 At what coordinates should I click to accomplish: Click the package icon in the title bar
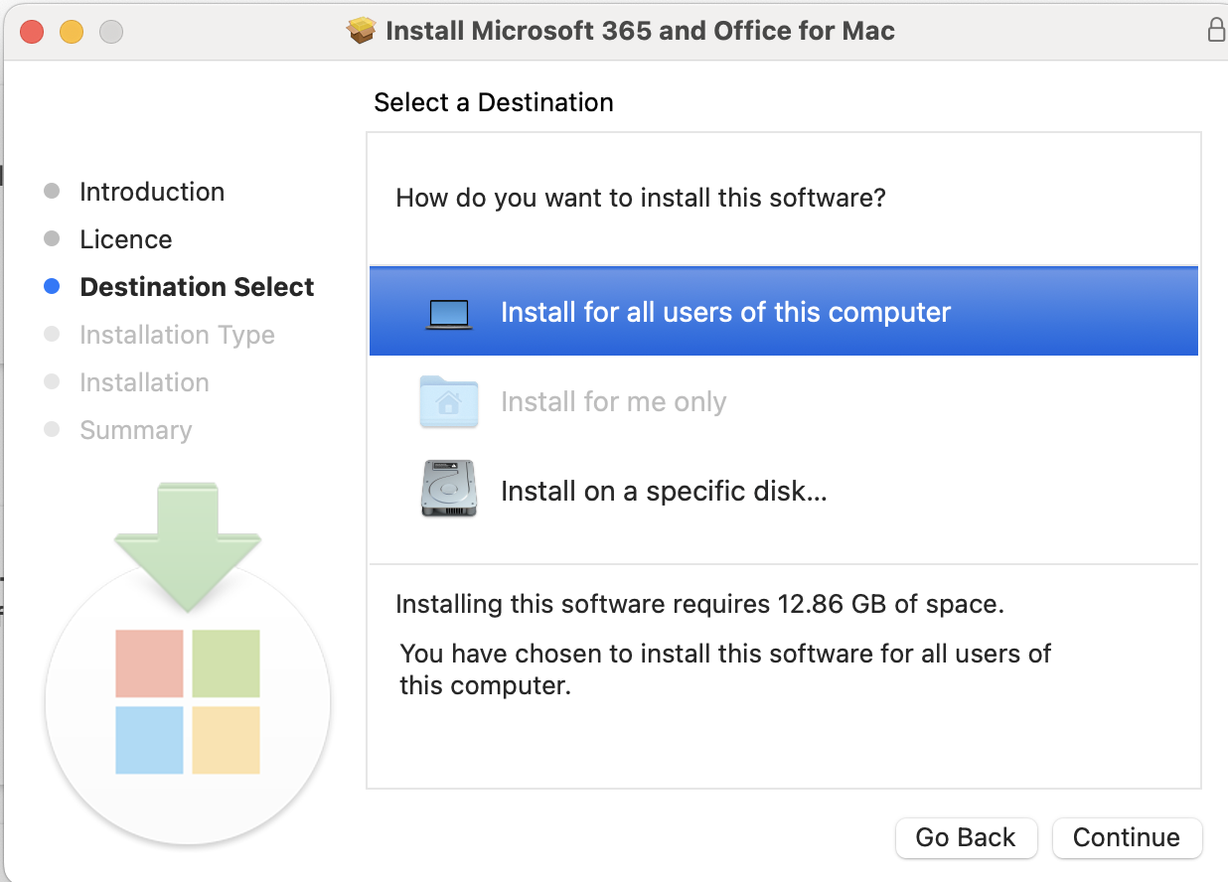(x=362, y=31)
